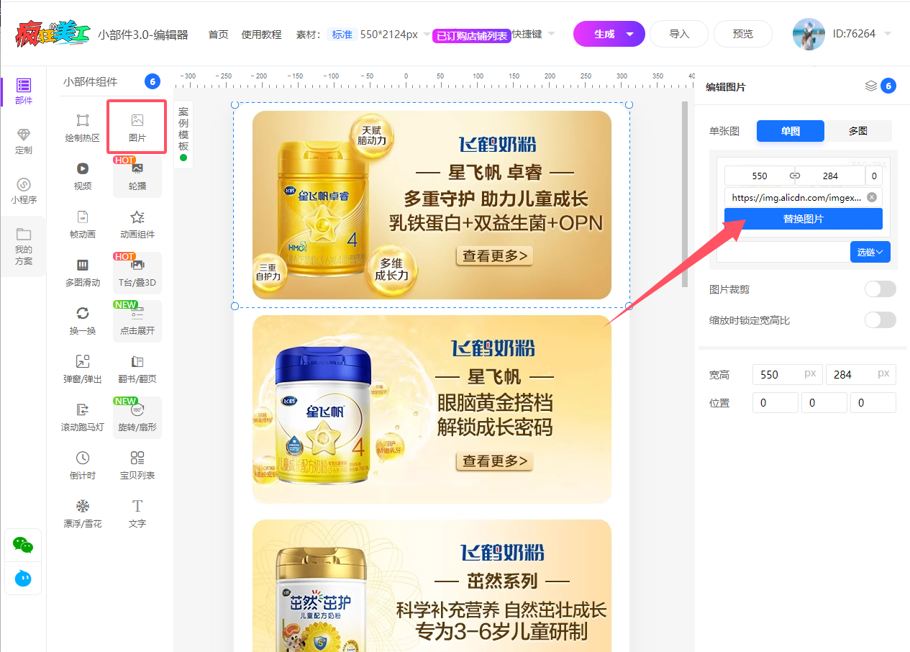Screen dimensions: 910x652
Task: Click the 编辑图片 panel title
Action: [726, 87]
